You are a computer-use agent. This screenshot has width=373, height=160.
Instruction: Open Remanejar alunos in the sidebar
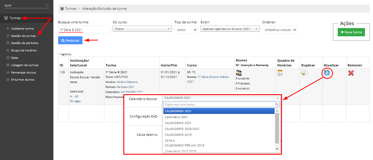point(23,72)
